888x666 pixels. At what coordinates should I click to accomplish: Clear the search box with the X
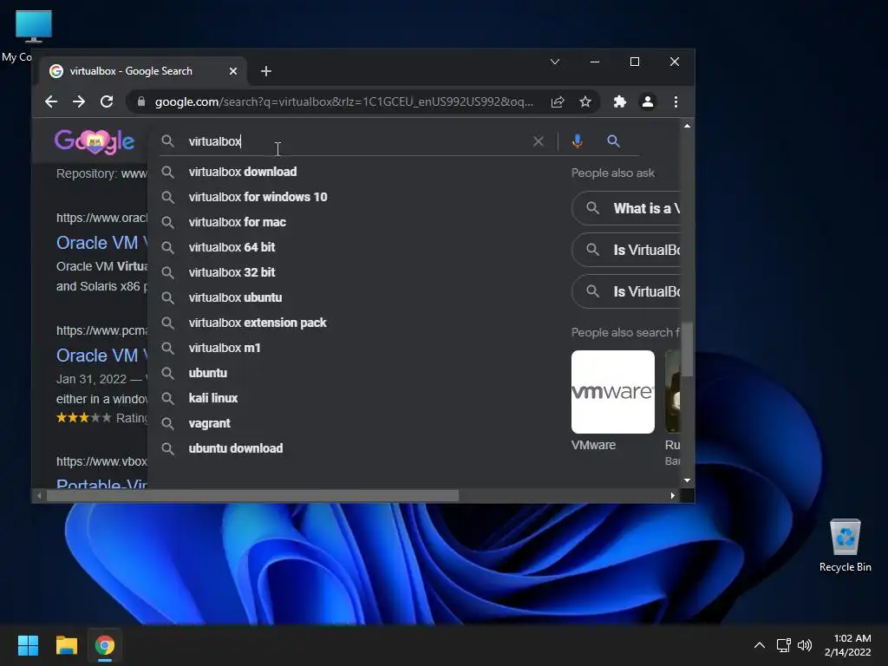538,141
